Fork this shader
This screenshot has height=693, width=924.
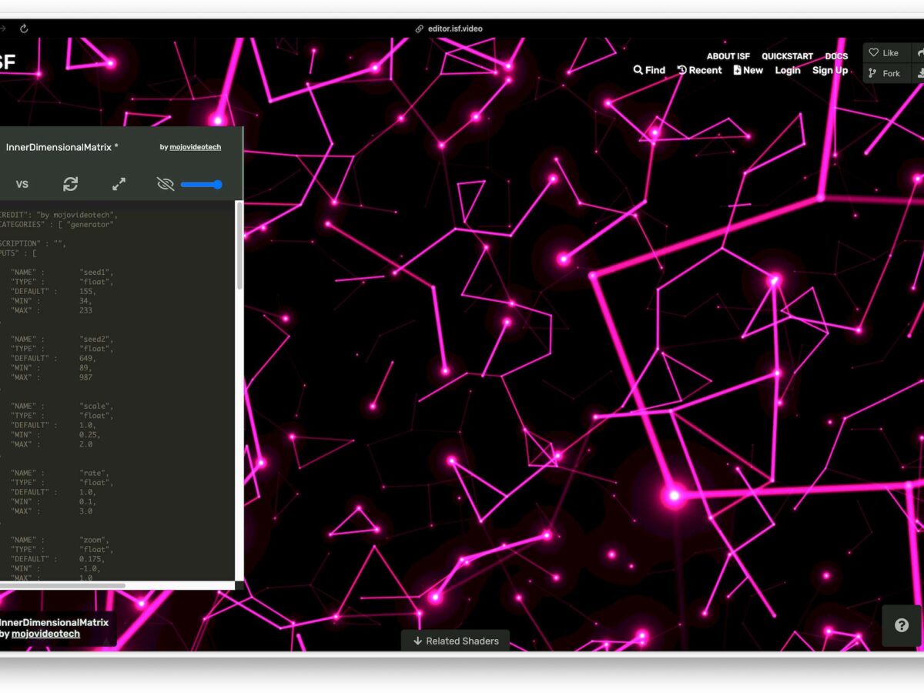(884, 73)
